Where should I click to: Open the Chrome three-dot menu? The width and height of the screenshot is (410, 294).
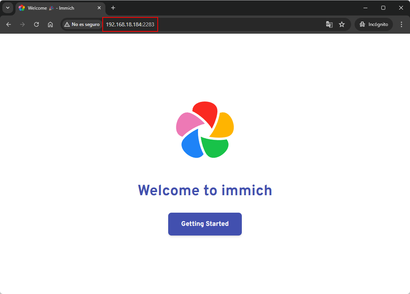point(401,24)
